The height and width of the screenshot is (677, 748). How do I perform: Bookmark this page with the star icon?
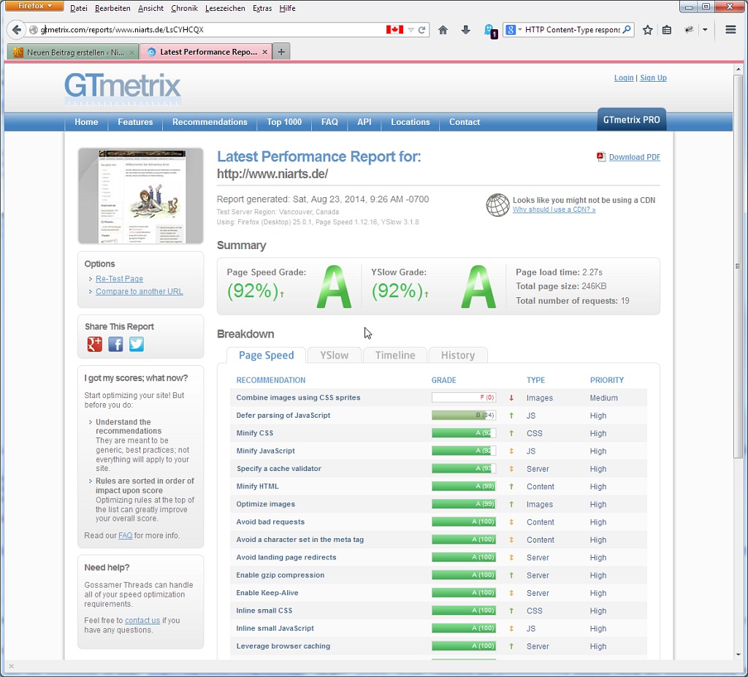click(647, 30)
